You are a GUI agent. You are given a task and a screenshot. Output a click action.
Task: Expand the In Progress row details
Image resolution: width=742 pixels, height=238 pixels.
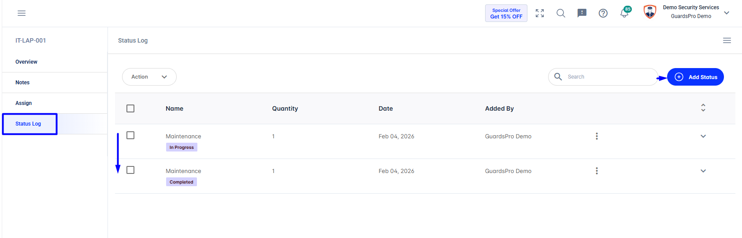point(703,136)
